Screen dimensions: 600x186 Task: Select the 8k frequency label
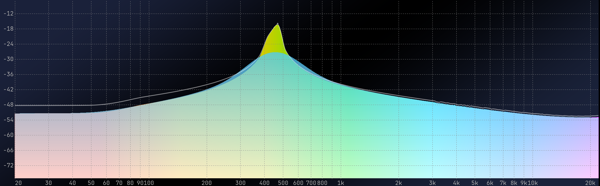514,183
